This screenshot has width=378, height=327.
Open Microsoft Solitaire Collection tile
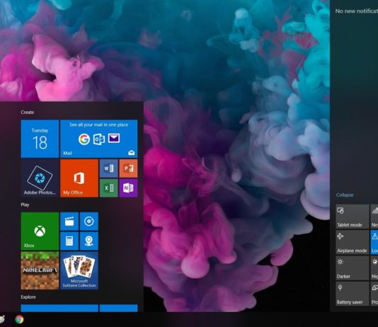pos(79,270)
